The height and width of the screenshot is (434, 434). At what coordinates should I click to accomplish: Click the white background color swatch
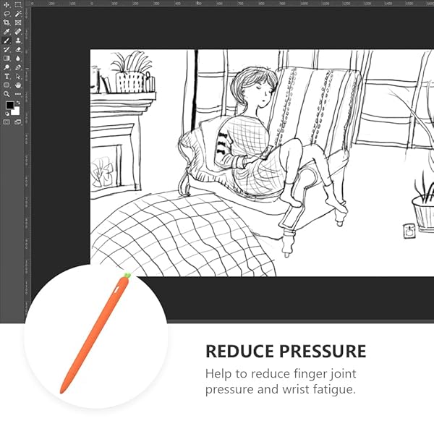tap(16, 112)
